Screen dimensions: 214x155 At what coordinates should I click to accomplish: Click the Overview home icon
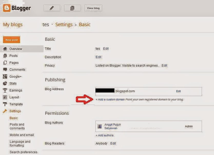point(5,49)
